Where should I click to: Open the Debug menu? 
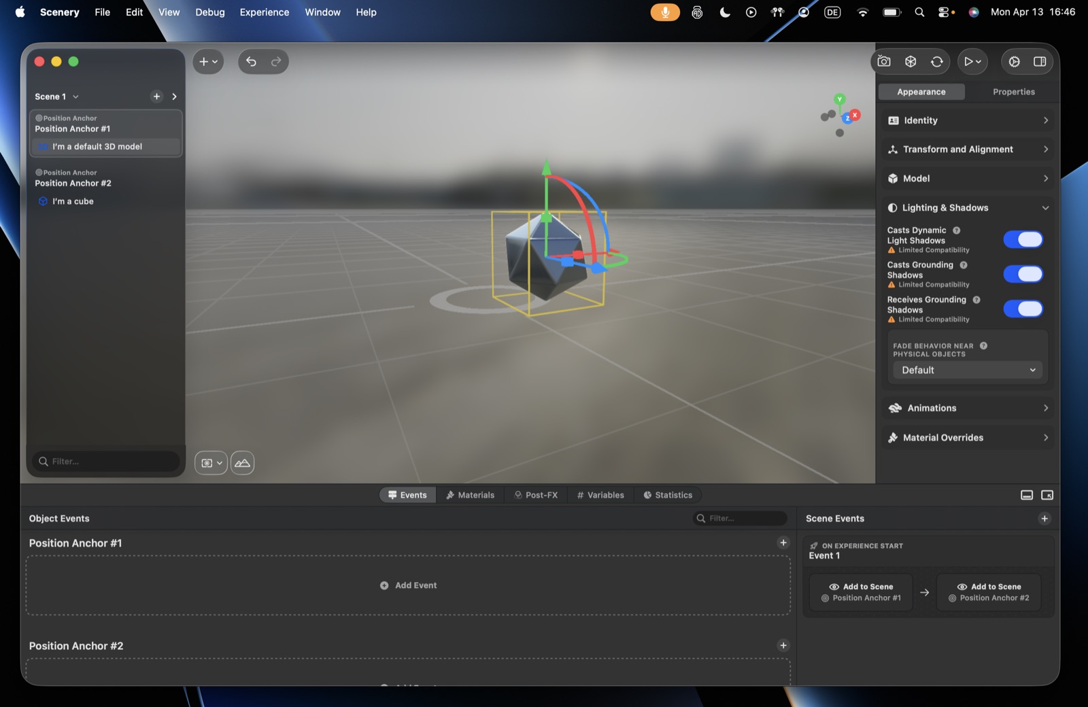pos(210,12)
